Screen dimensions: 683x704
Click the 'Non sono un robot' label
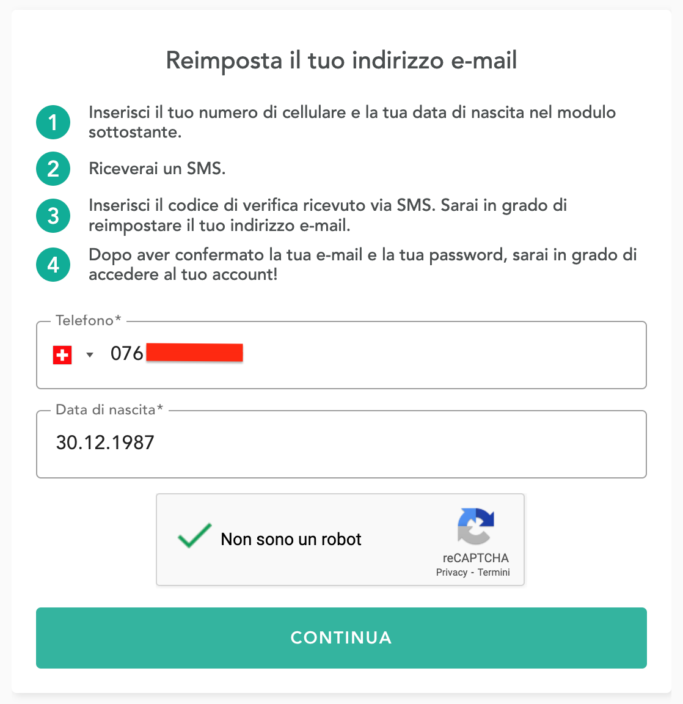(291, 539)
